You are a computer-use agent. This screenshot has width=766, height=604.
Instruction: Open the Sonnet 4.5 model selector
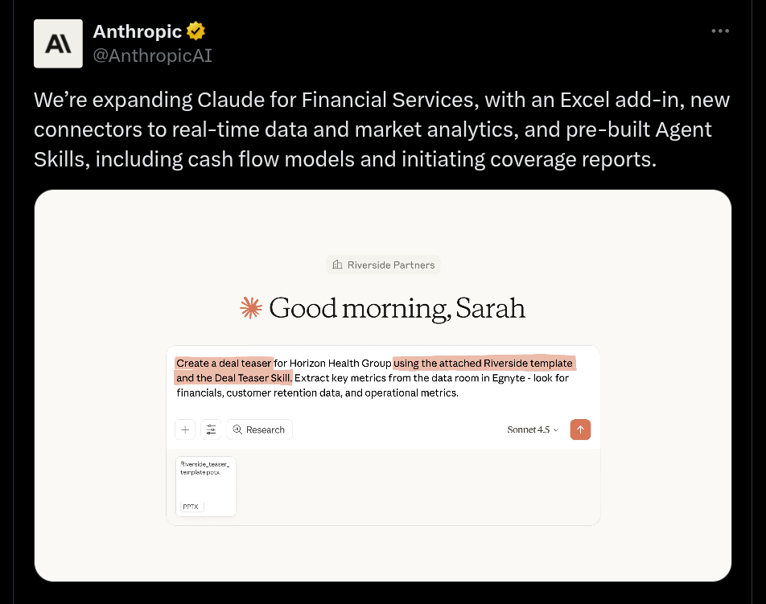(x=529, y=429)
